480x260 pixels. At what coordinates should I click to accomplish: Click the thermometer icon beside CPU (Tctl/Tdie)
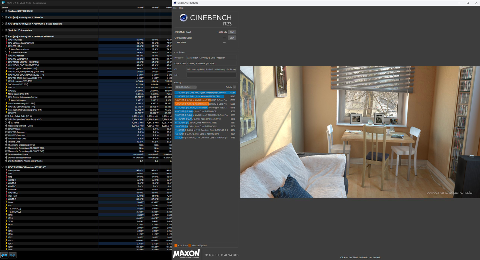6,40
